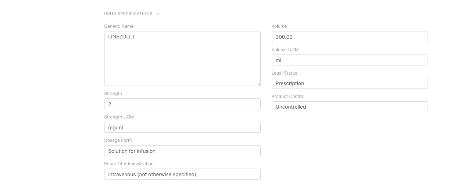The width and height of the screenshot is (458, 192).
Task: Open the Volume UOM field showing ml
Action: click(x=349, y=60)
